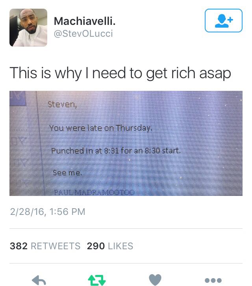Viewport: 252px width, 286px height.
Task: Select the 'get rich asap' tweet text
Action: [x=120, y=73]
